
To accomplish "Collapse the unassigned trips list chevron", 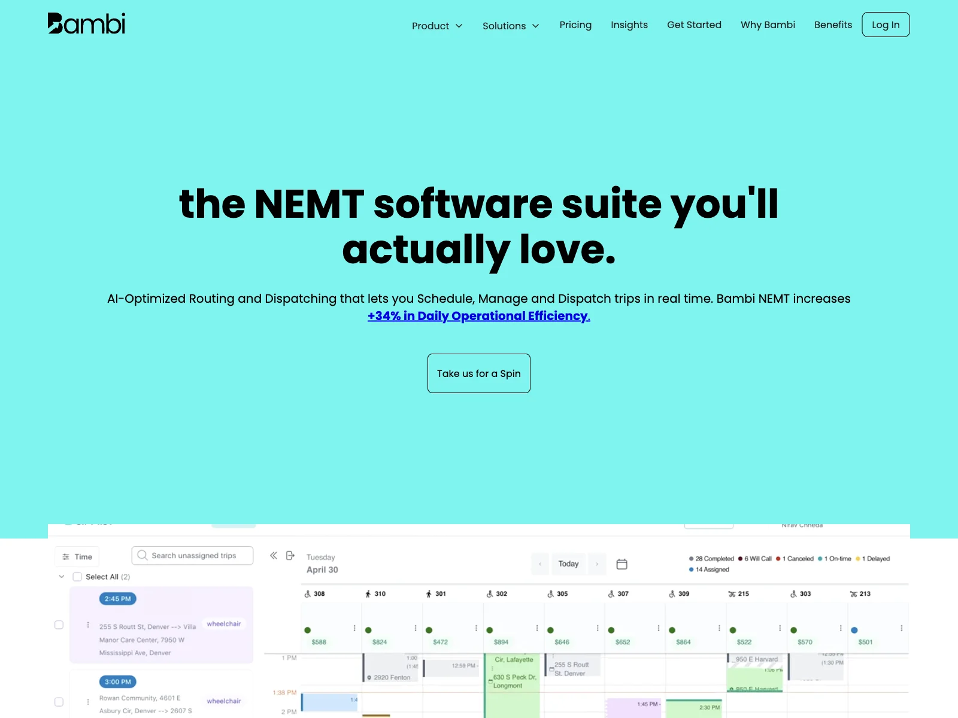I will [61, 577].
